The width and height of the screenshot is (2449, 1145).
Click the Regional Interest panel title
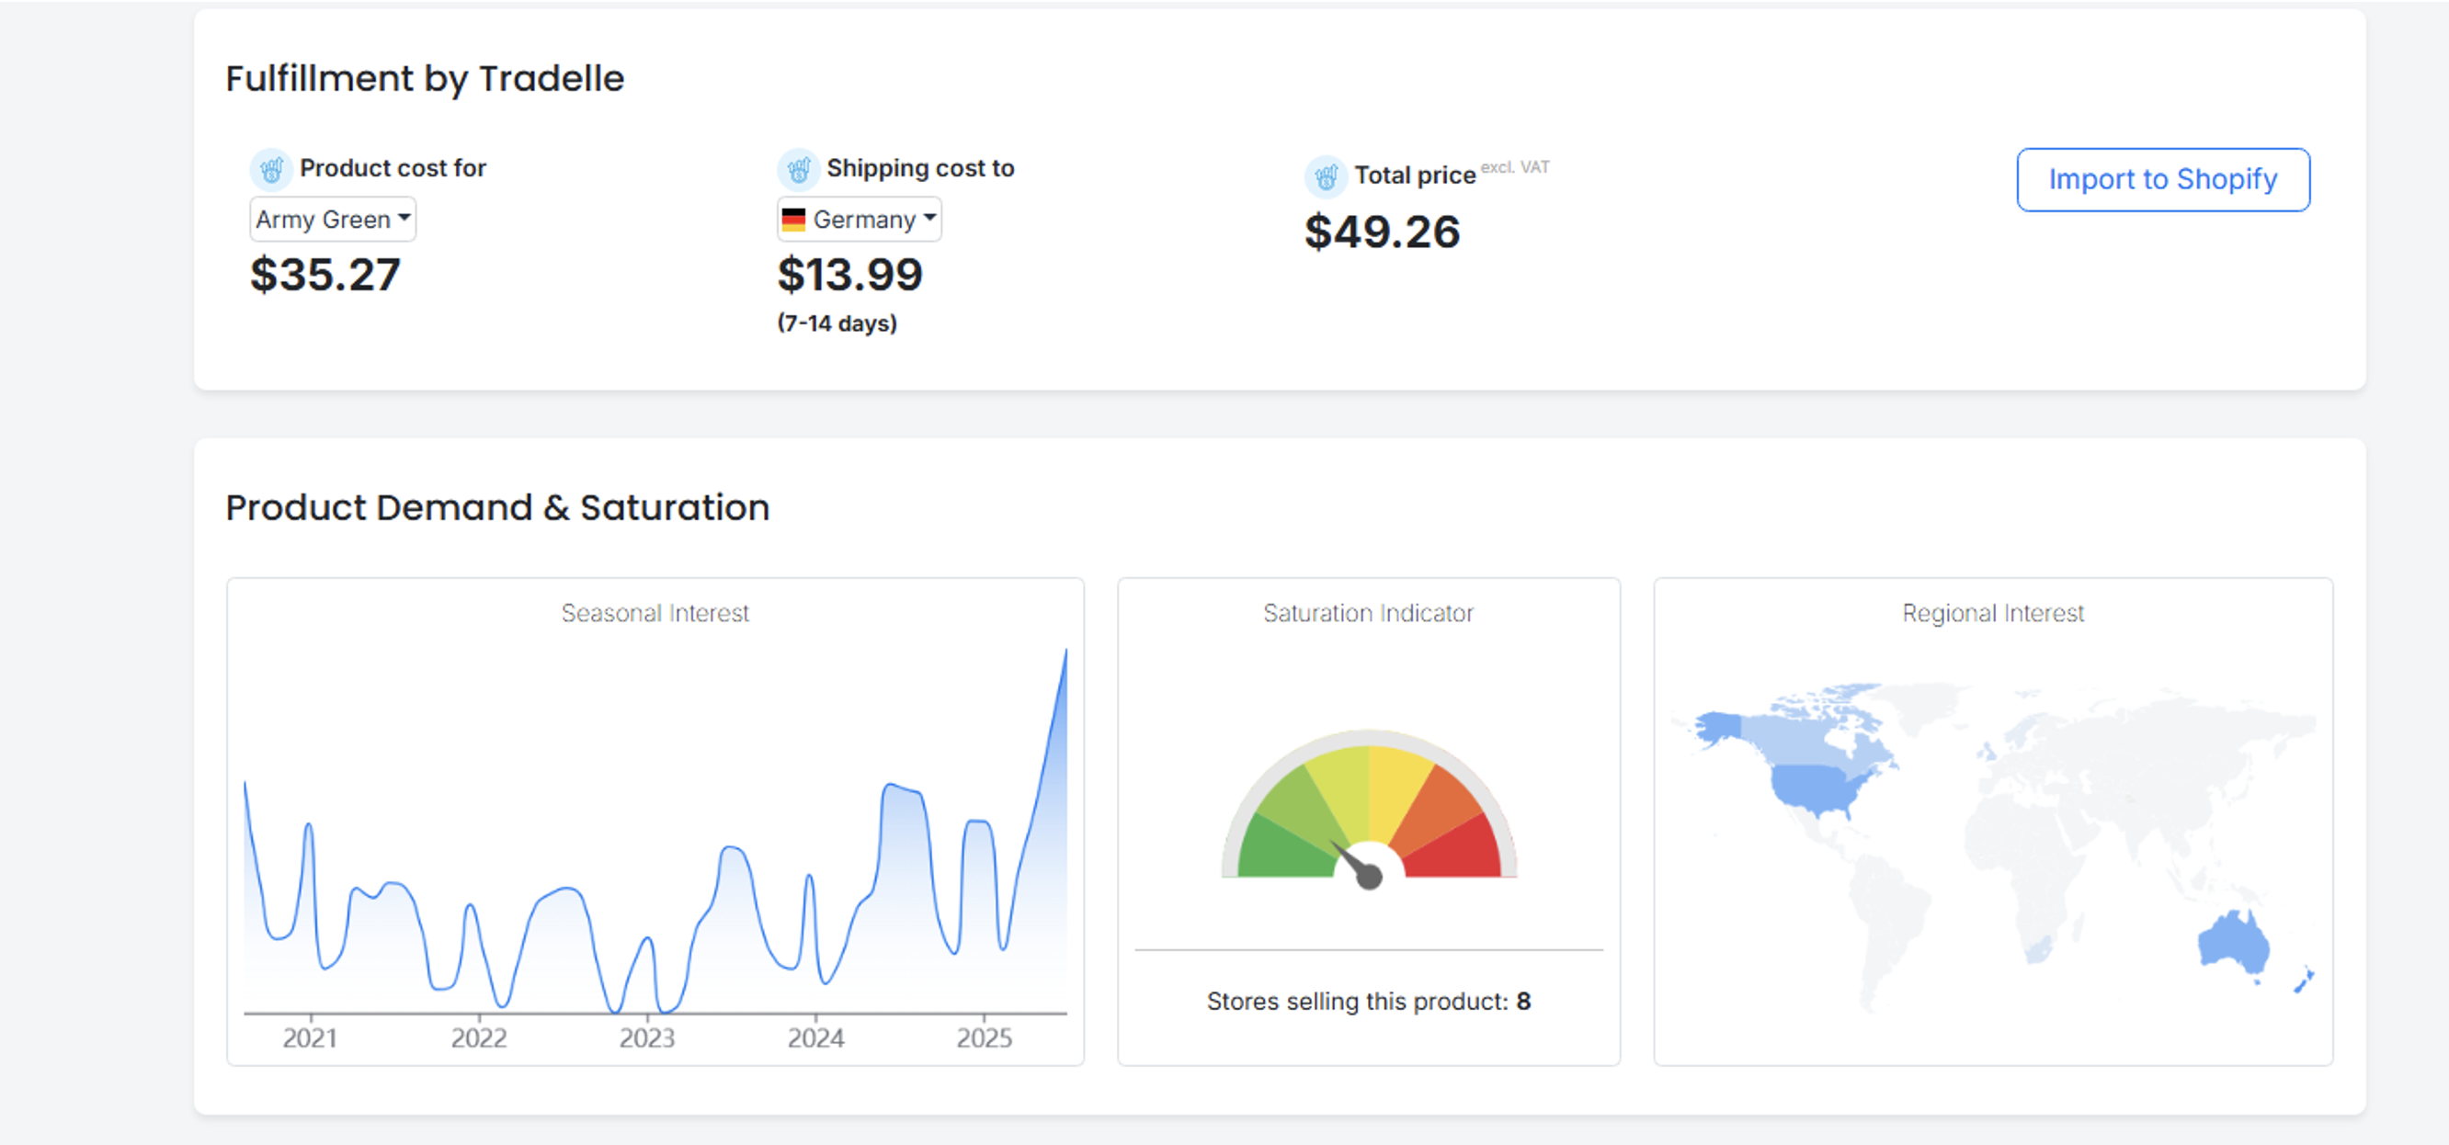point(1993,613)
